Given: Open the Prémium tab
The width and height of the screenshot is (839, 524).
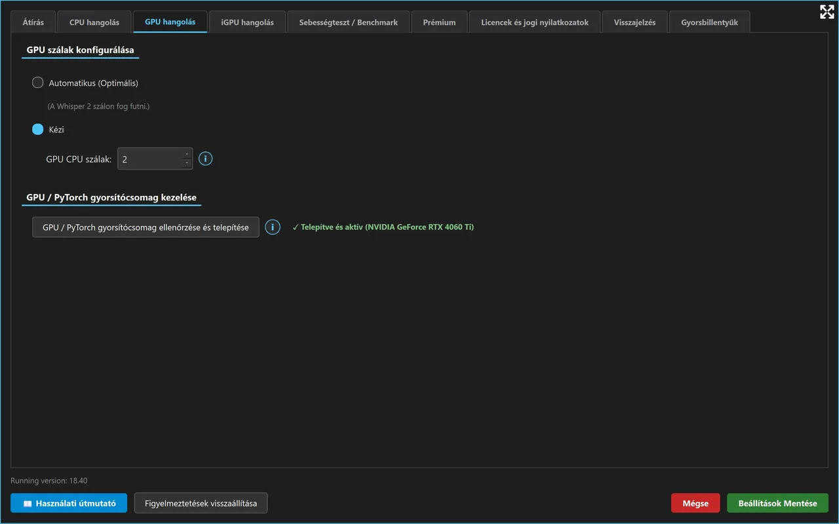Looking at the screenshot, I should (439, 22).
